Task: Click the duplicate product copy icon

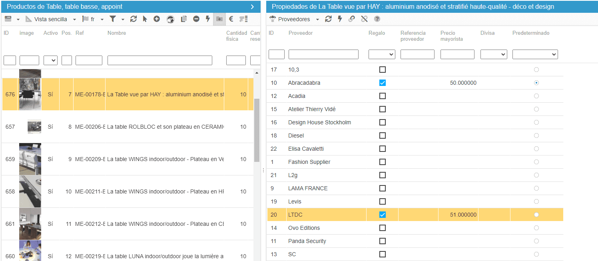Action: [x=184, y=19]
